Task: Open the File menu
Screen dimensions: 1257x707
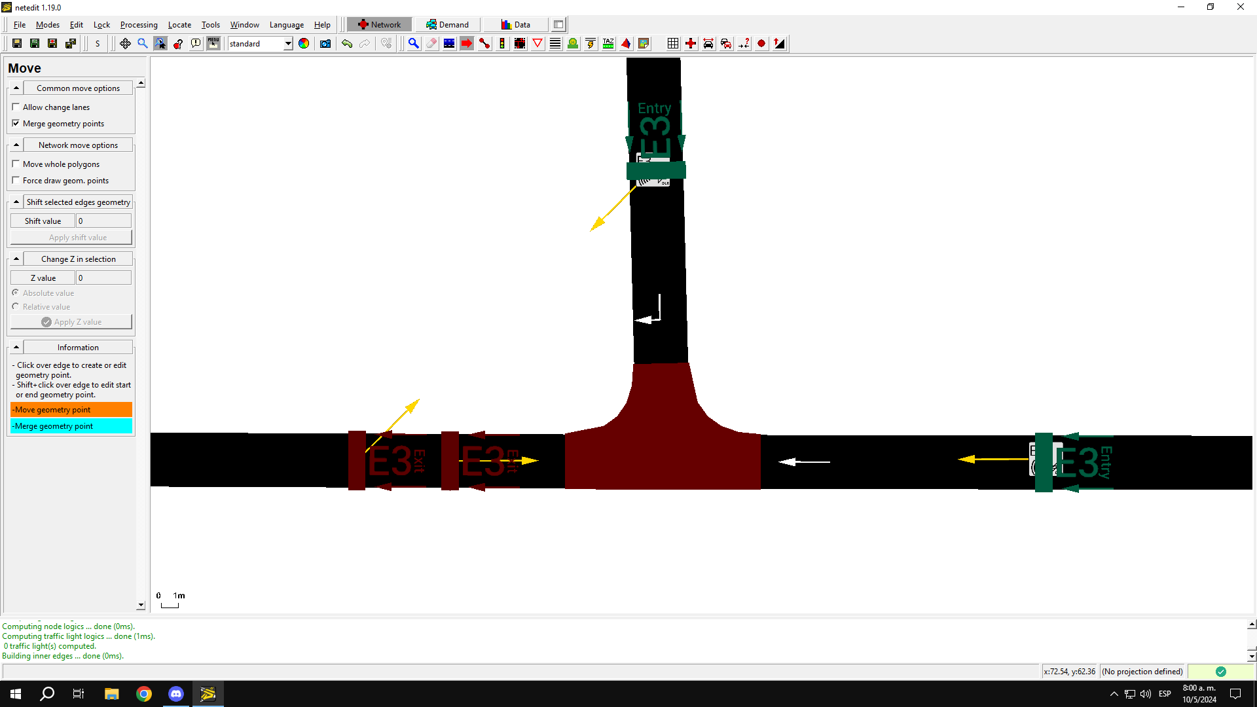Action: coord(20,25)
